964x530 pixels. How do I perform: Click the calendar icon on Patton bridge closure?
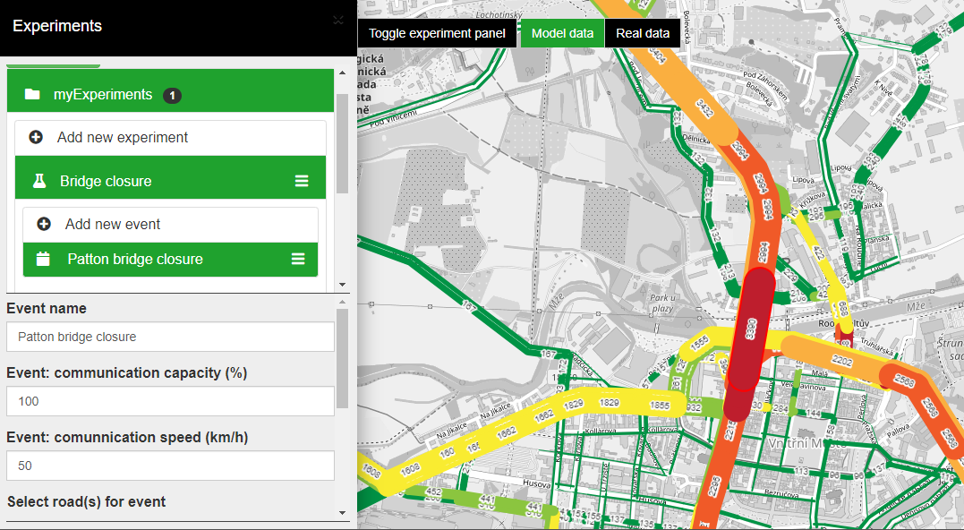43,259
